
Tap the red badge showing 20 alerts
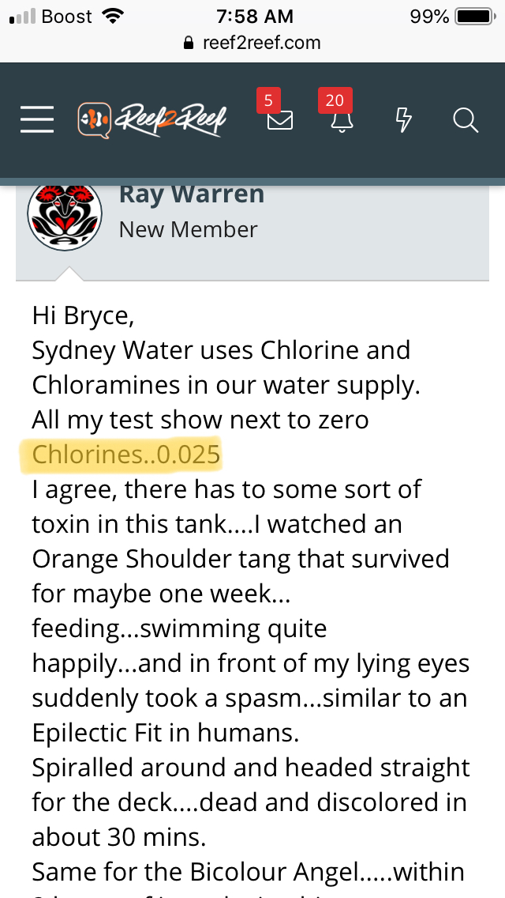tap(335, 100)
